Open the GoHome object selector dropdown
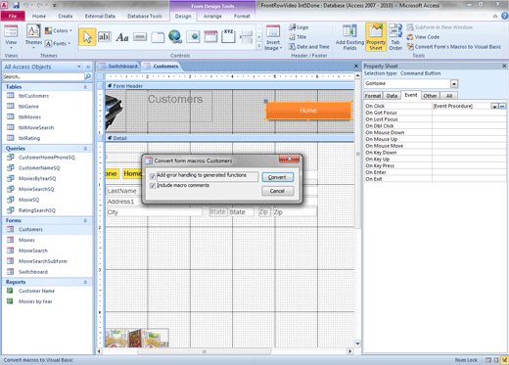509x365 pixels. click(x=454, y=84)
